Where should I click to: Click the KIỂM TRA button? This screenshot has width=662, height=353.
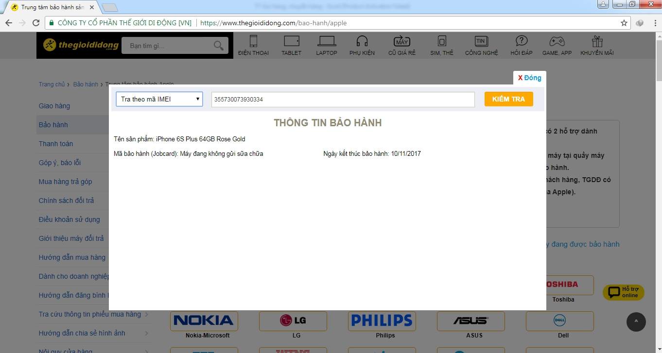(x=509, y=99)
